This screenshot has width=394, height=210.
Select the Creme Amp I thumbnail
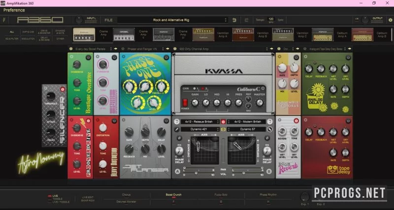point(84,34)
